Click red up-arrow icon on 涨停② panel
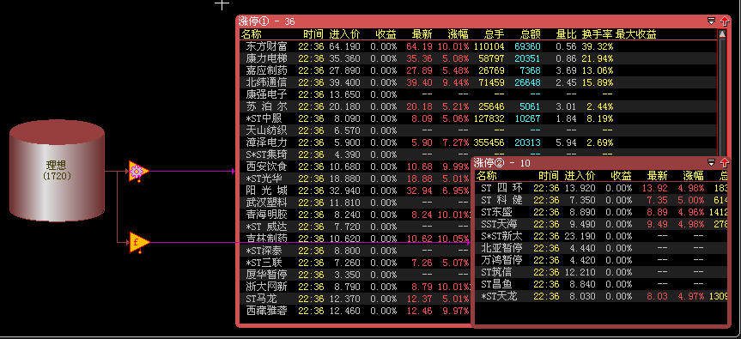Image resolution: width=741 pixels, height=339 pixels. tap(725, 163)
